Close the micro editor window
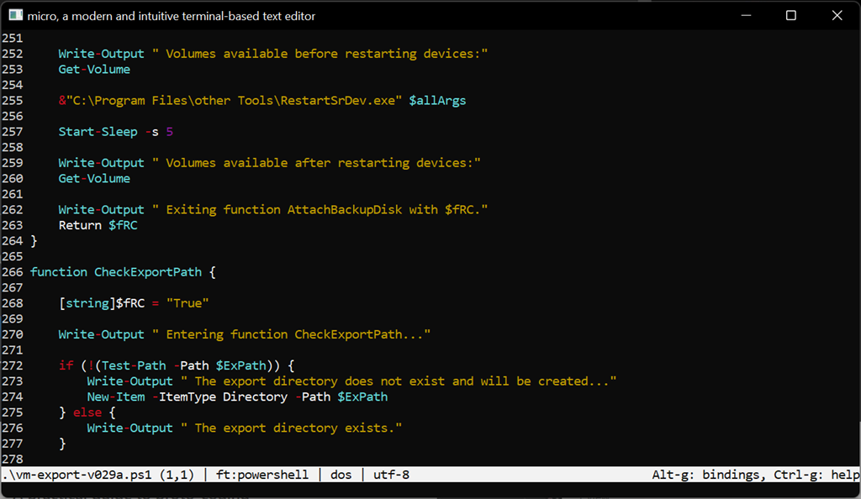Image resolution: width=861 pixels, height=499 pixels. pos(836,15)
